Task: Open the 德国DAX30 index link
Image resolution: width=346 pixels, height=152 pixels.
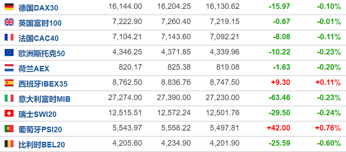Action: click(x=39, y=8)
